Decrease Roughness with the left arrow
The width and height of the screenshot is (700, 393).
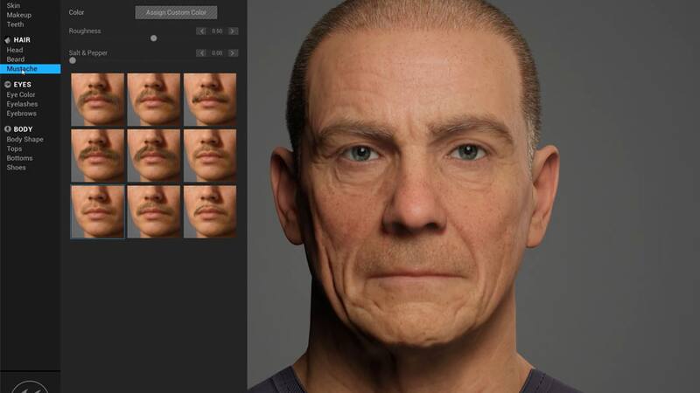(x=201, y=31)
